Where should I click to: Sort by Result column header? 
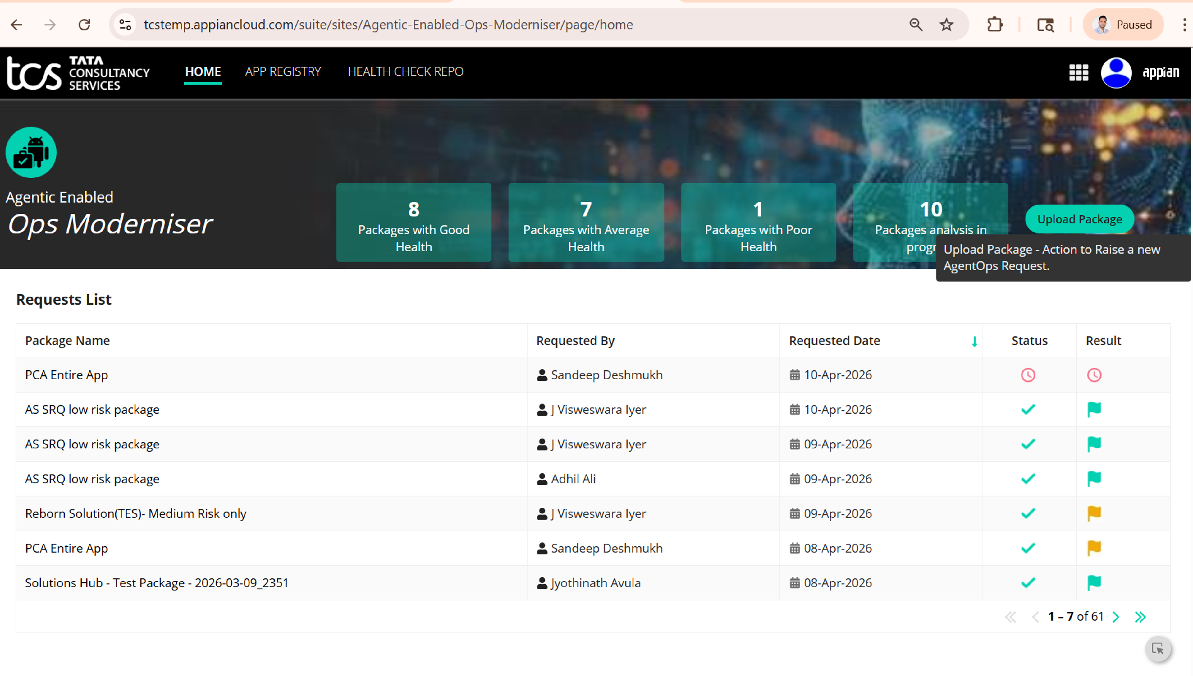click(1104, 340)
